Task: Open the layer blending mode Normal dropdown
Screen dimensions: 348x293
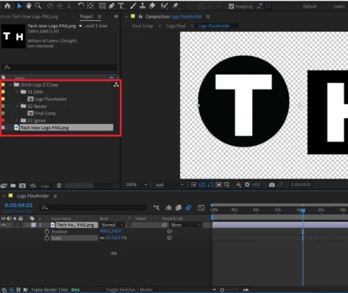Action: [112, 225]
